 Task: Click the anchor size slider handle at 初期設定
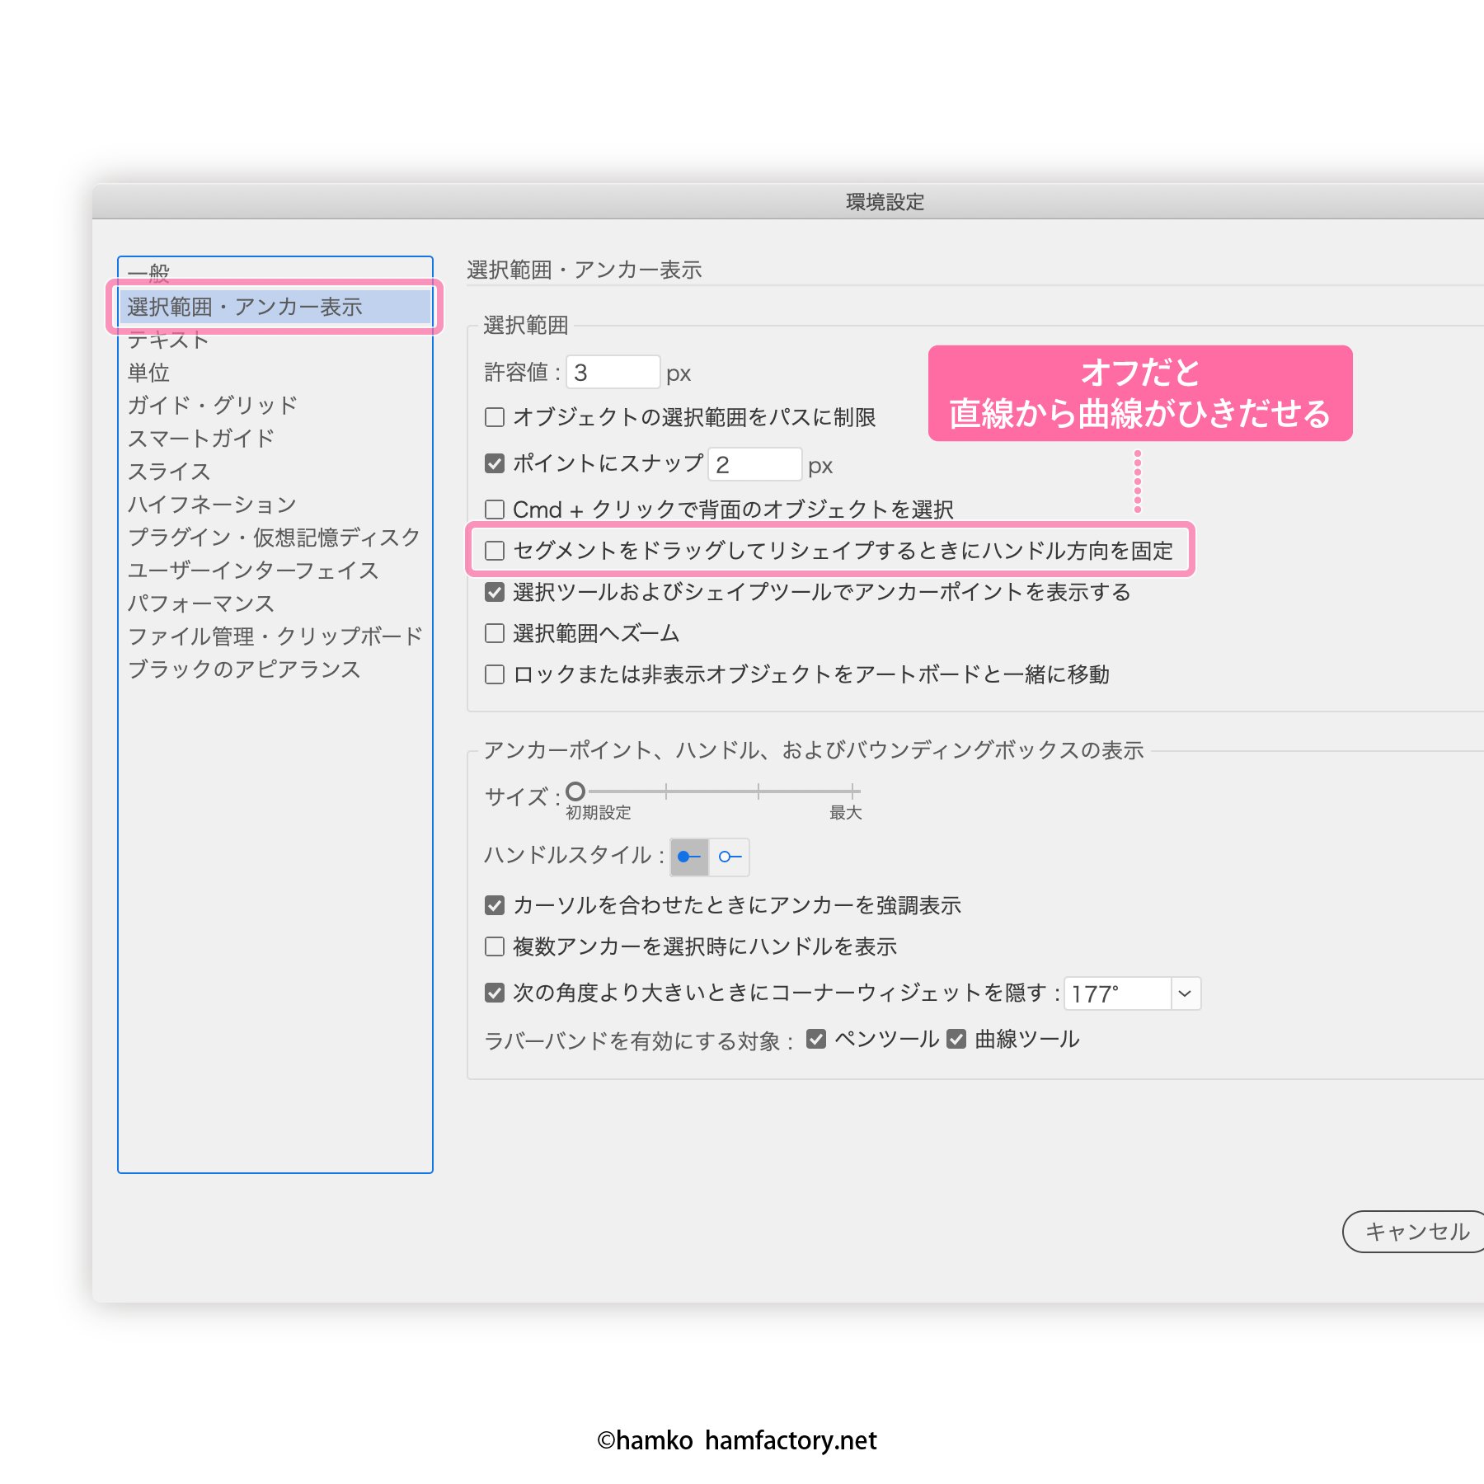coord(575,791)
